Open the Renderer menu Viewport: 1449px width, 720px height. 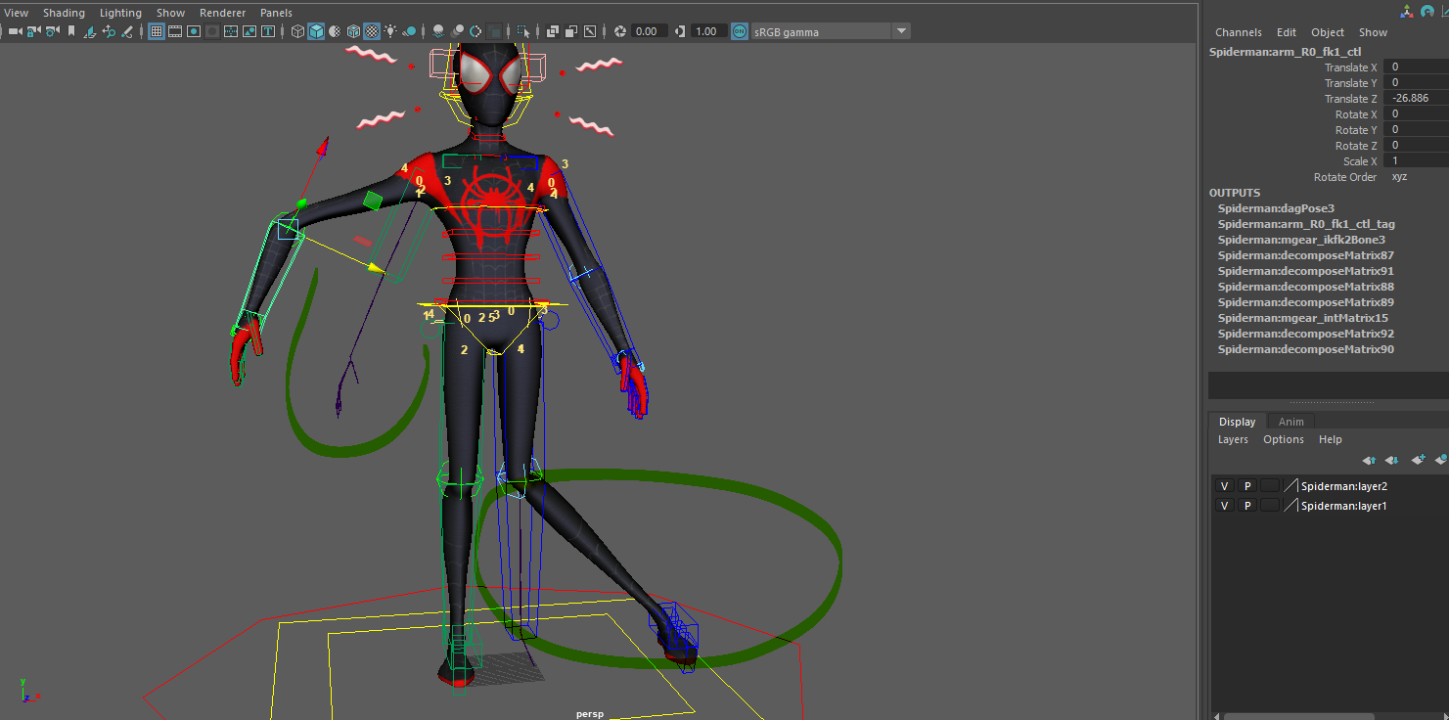pos(222,13)
